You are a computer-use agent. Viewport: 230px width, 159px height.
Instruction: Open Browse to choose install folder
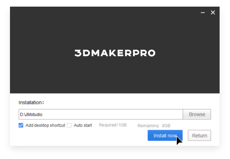click(197, 114)
